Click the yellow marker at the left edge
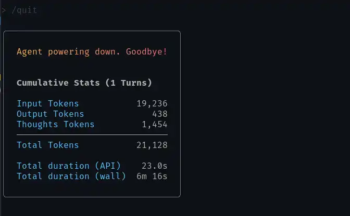This screenshot has height=216, width=350. (1, 78)
